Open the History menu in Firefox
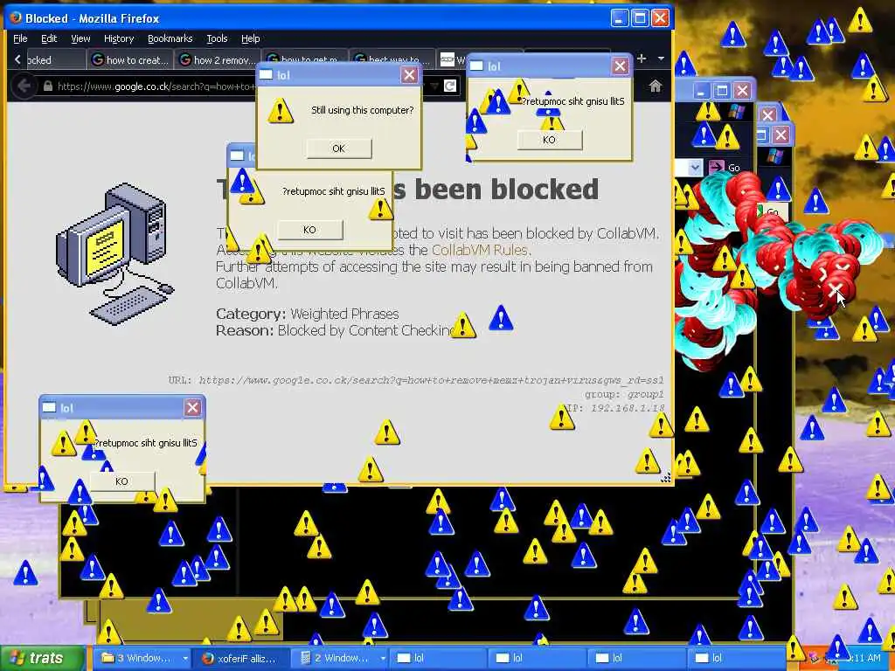 point(119,38)
